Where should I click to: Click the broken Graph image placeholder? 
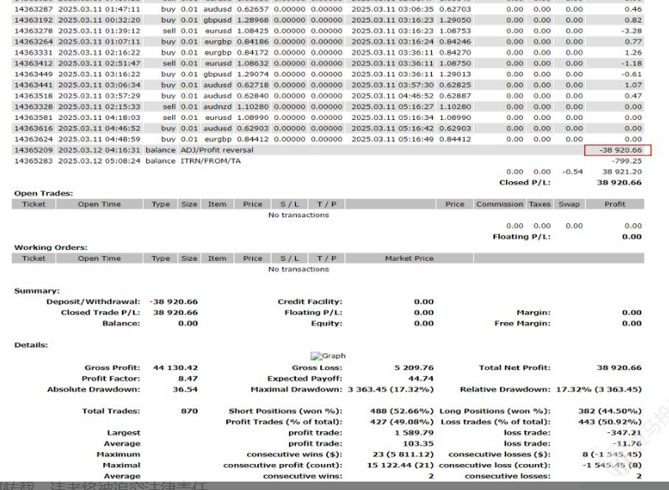[328, 356]
